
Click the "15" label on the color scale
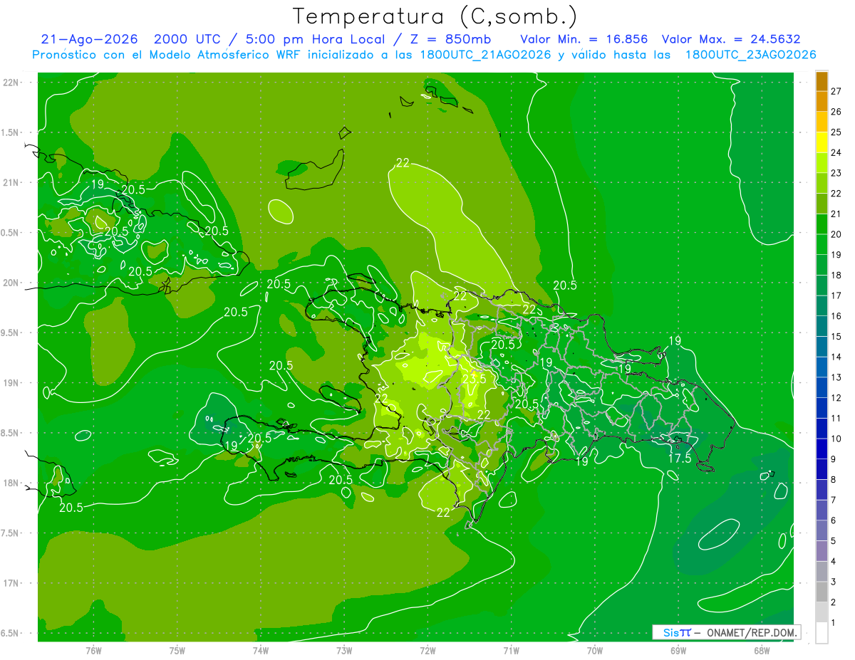(x=836, y=336)
